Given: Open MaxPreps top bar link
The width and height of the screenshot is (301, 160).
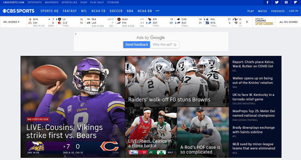Looking at the screenshot, I should (x=52, y=2).
